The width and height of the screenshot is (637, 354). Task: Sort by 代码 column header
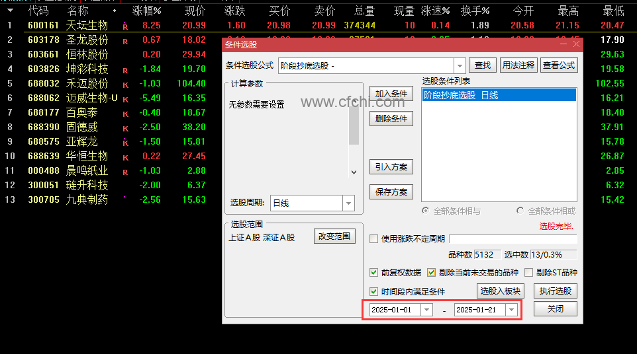[38, 11]
